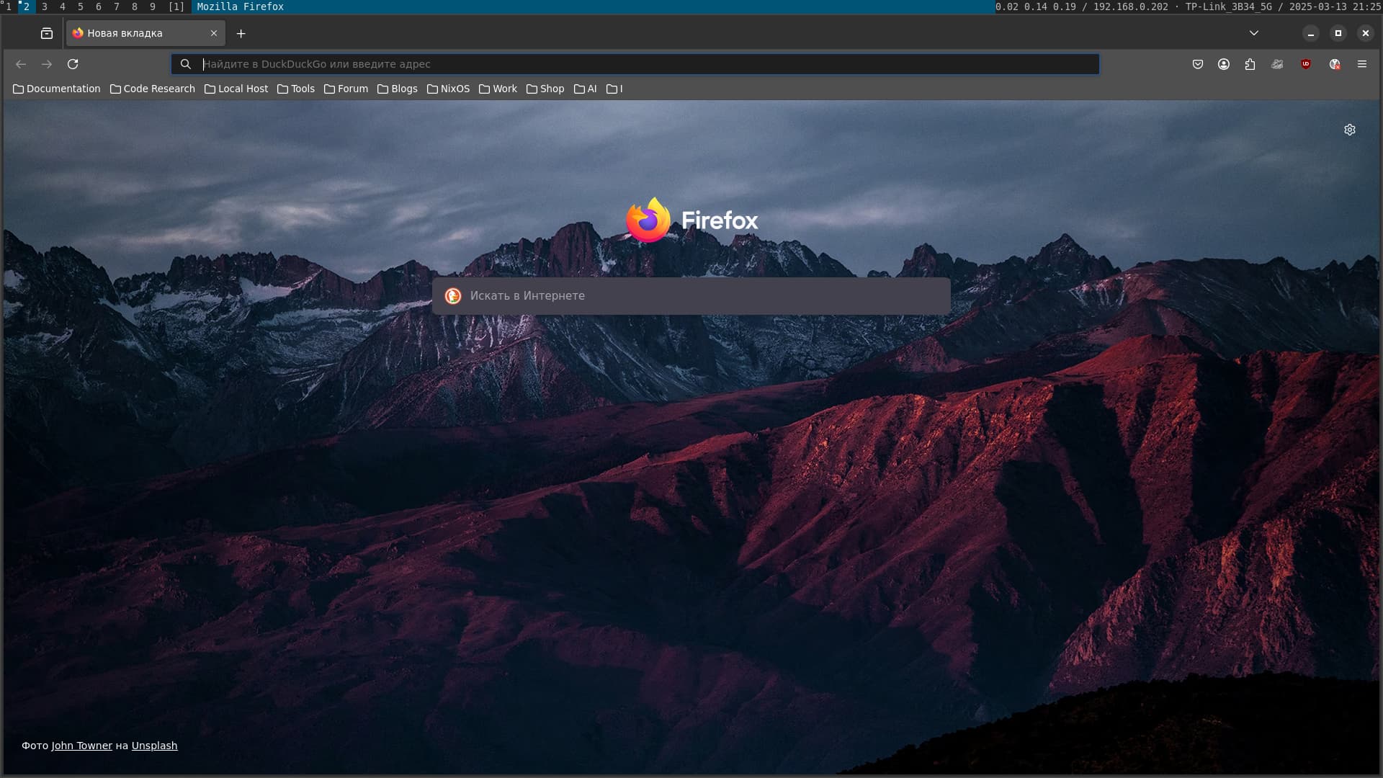Open Firefox View icon left of tab
This screenshot has height=778, width=1383.
point(47,33)
